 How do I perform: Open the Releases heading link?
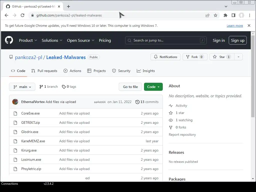[176, 152]
